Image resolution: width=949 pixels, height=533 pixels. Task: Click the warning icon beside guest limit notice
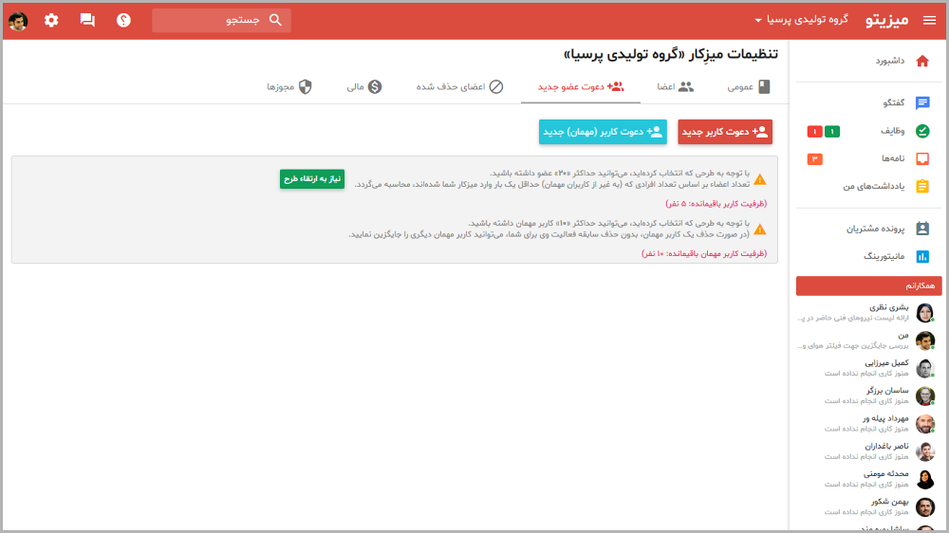[x=760, y=230]
